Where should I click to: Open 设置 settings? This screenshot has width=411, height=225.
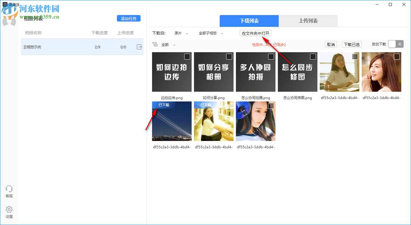[x=9, y=212]
